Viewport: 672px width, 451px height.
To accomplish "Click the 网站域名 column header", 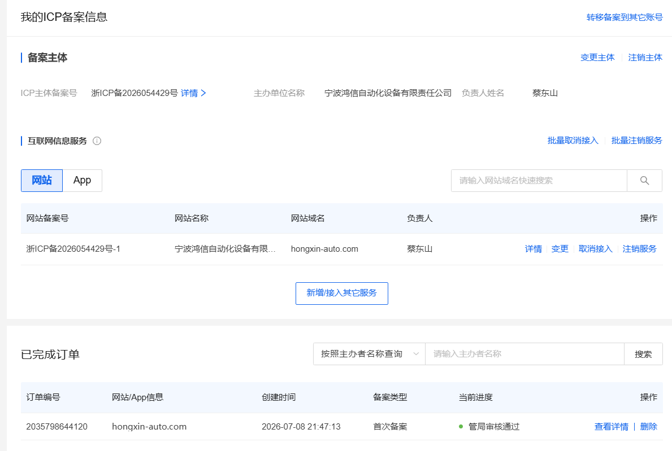I will (307, 218).
